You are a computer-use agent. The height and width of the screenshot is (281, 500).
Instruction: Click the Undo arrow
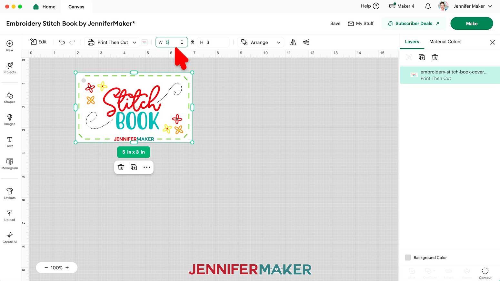pos(62,42)
